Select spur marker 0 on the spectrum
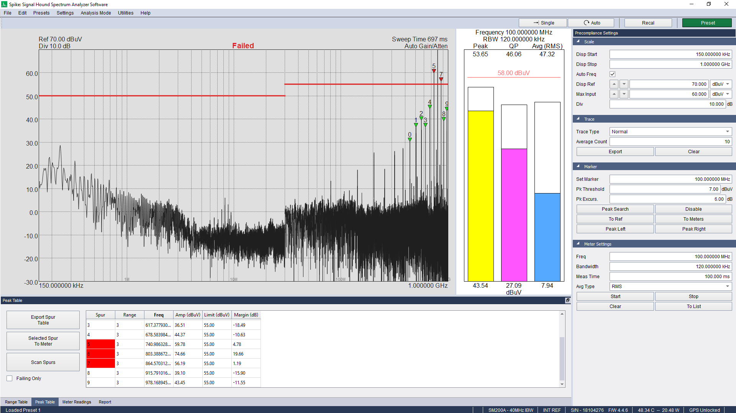Screen dimensions: 736x413 point(410,139)
